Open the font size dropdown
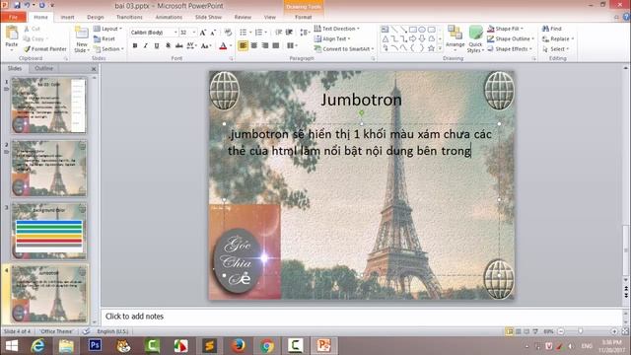This screenshot has height=355, width=631. (x=194, y=33)
